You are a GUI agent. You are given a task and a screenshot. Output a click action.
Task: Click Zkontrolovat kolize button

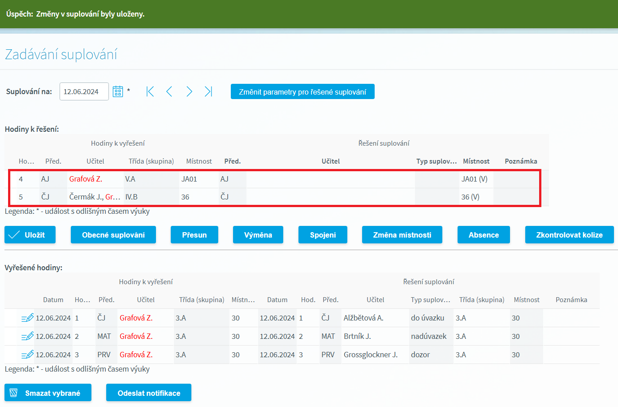tap(570, 235)
